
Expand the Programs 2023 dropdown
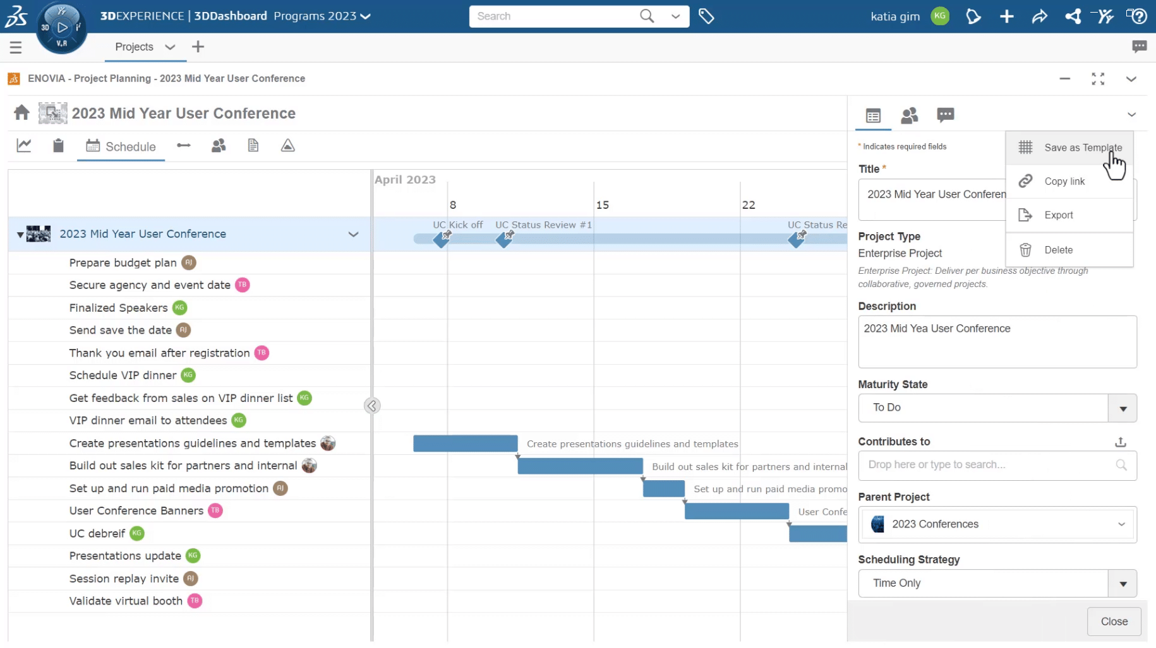pyautogui.click(x=365, y=16)
